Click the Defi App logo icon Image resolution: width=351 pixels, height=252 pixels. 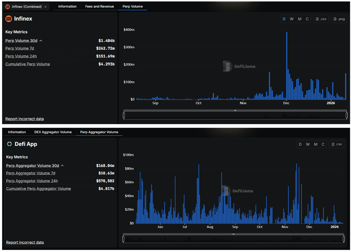pyautogui.click(x=9, y=144)
